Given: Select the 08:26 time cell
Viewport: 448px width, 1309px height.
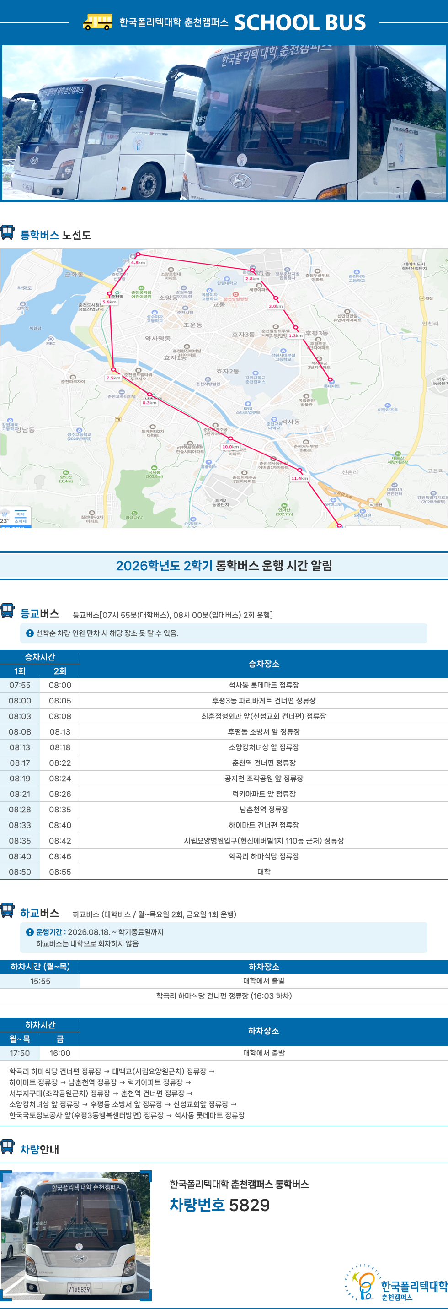Looking at the screenshot, I should click(60, 794).
